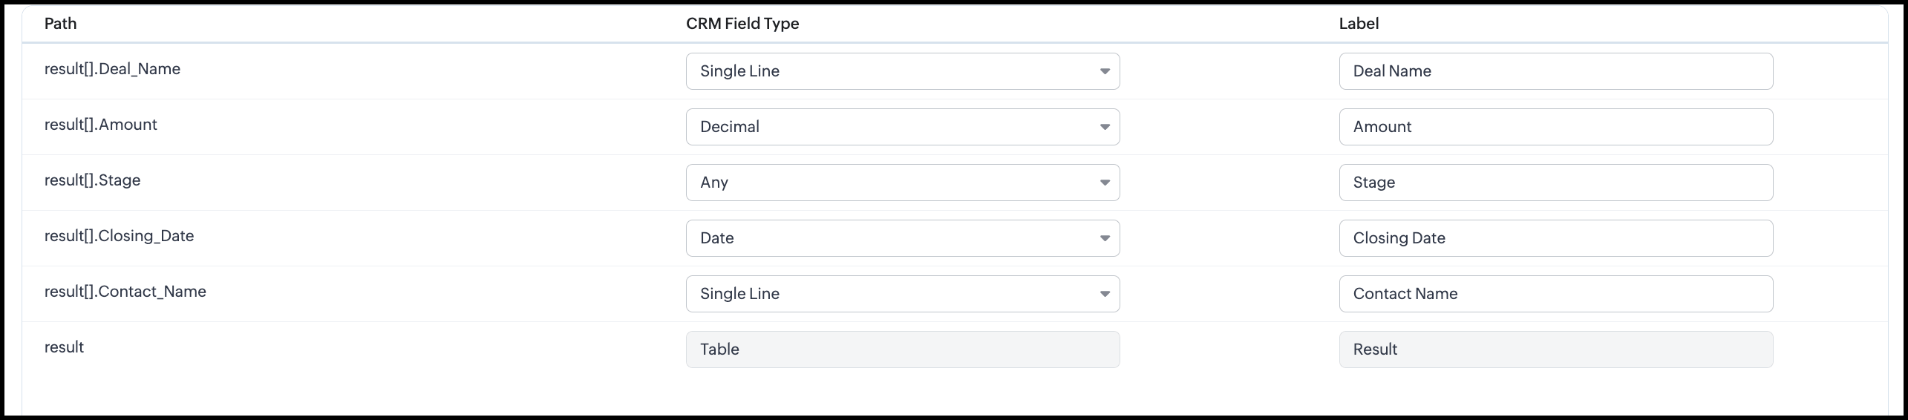Open the Amount Decimal field type dropdown
The image size is (1908, 420).
(x=902, y=127)
